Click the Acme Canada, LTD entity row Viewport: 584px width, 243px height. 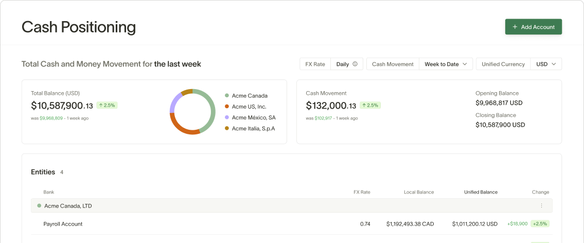(x=292, y=206)
